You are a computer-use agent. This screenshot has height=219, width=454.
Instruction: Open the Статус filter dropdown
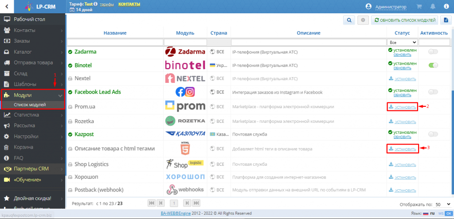tap(403, 42)
